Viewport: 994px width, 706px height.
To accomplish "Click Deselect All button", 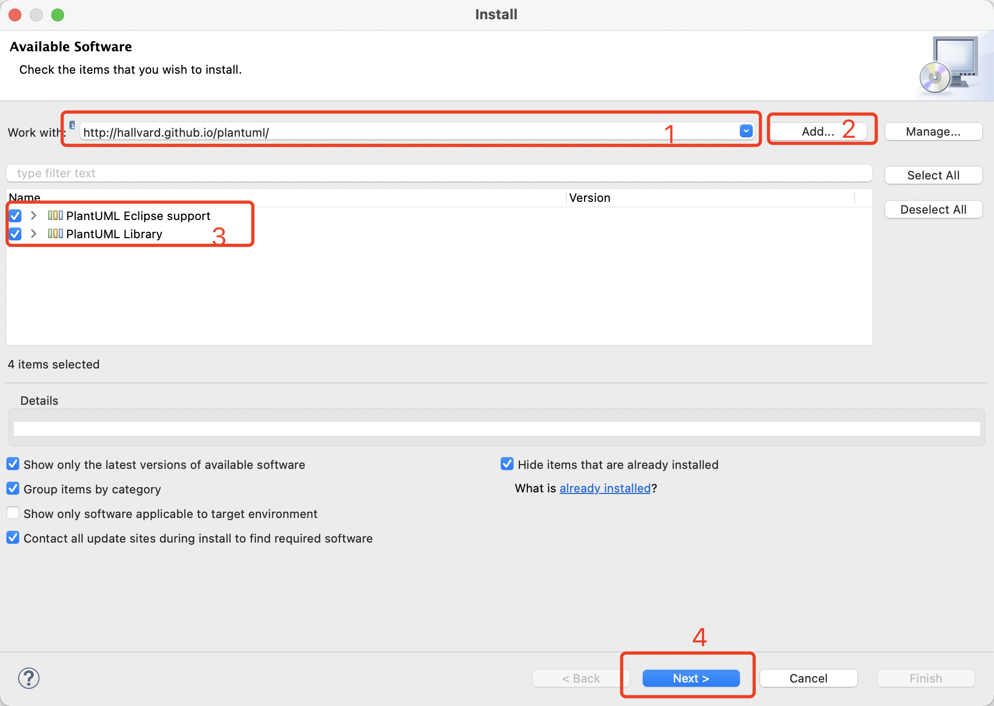I will pyautogui.click(x=933, y=209).
